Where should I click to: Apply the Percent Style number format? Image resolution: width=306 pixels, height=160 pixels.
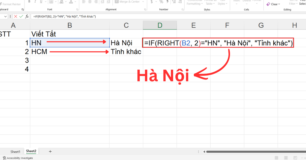pyautogui.click(x=161, y=2)
